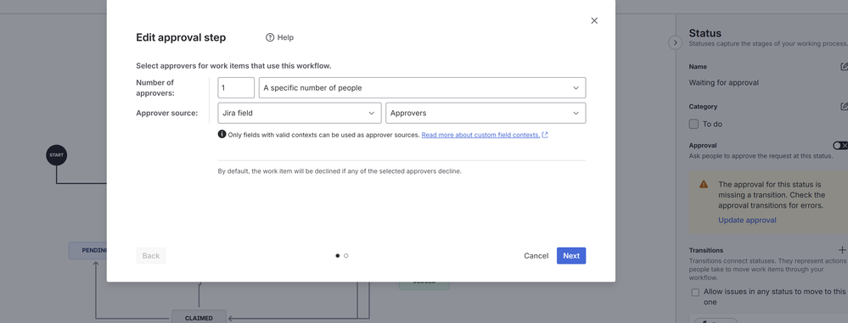Open 'A specific number of people' dropdown
The width and height of the screenshot is (848, 323).
(x=422, y=88)
